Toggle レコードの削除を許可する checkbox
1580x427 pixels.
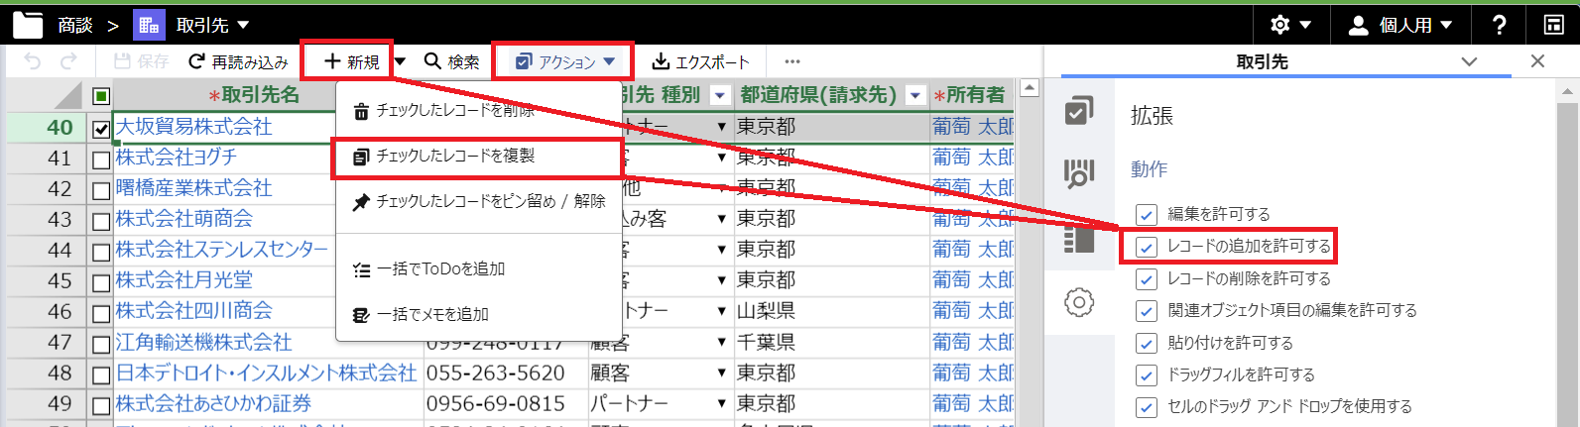tap(1147, 278)
